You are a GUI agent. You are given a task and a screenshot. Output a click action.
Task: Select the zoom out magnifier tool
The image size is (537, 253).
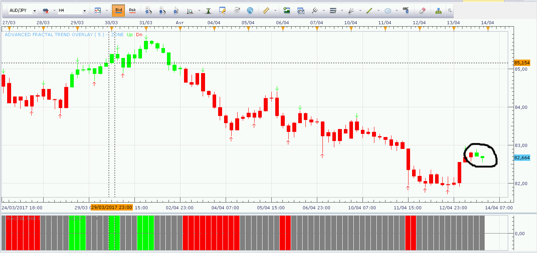pyautogui.click(x=162, y=11)
